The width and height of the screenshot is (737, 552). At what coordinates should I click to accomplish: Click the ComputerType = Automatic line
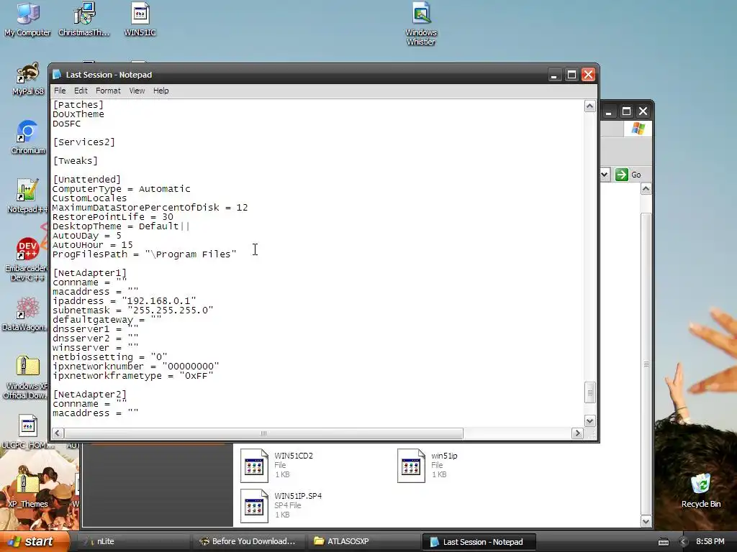pos(121,189)
